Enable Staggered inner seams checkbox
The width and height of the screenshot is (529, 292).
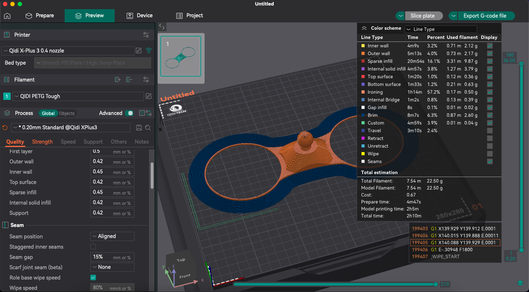(x=93, y=247)
